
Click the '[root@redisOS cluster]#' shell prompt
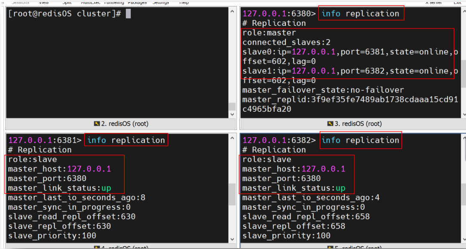[65, 14]
